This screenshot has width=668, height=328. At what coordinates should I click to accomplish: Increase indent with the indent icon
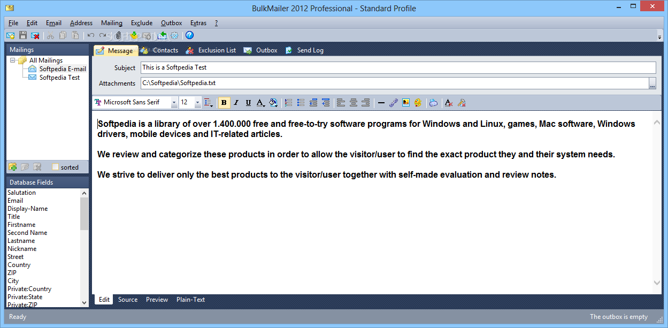[x=326, y=103]
